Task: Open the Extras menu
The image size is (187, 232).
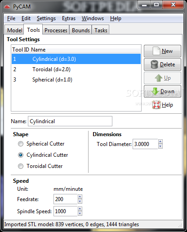Action: pos(69,18)
